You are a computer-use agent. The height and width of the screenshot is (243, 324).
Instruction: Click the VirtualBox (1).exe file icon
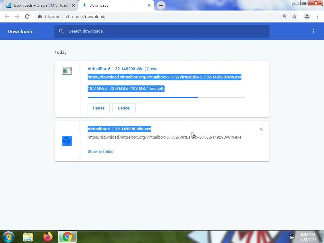tap(67, 71)
